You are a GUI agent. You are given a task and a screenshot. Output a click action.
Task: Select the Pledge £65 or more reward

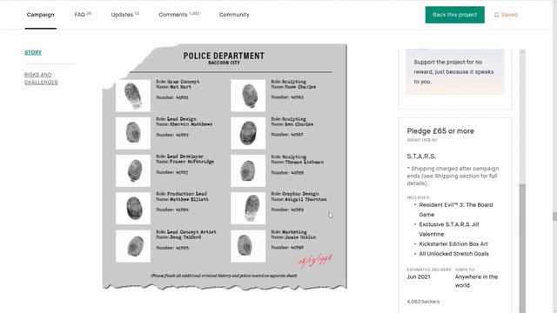[440, 131]
